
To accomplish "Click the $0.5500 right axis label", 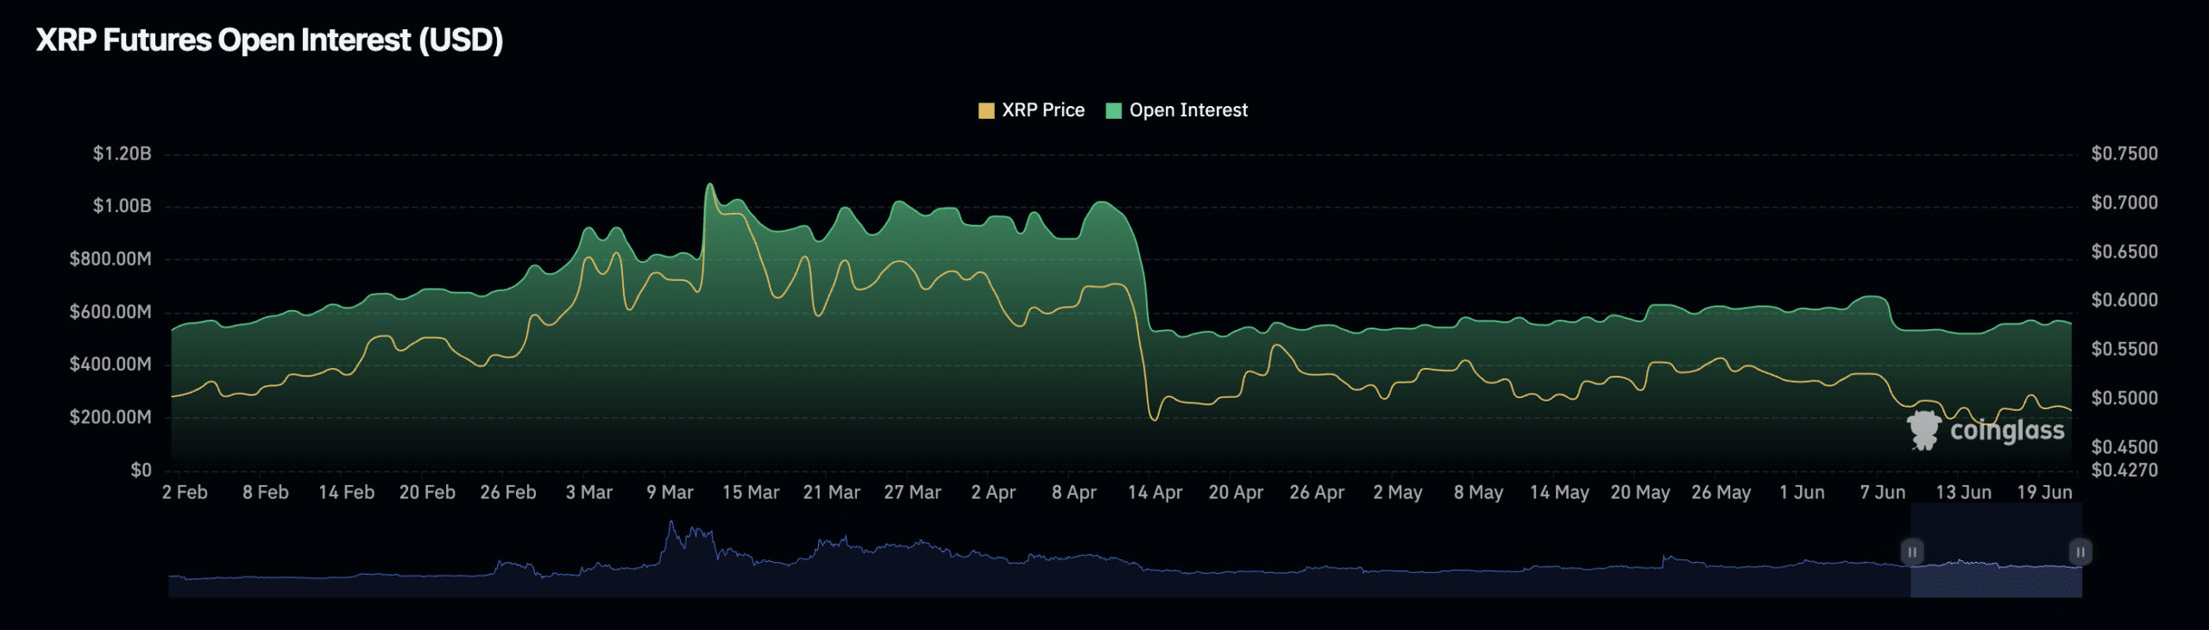I will pyautogui.click(x=2124, y=349).
